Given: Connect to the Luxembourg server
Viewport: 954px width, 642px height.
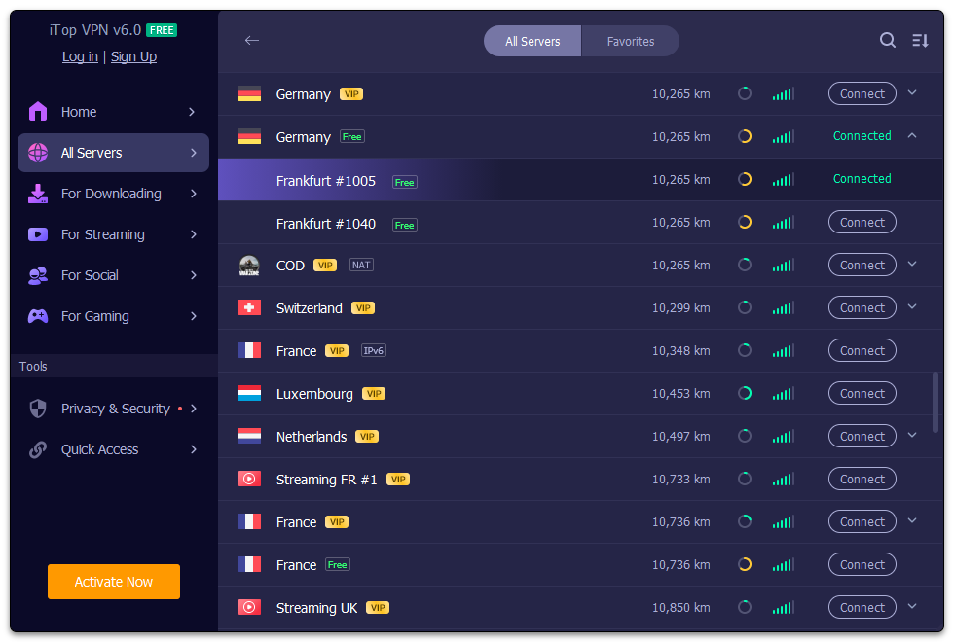Looking at the screenshot, I should pos(862,393).
